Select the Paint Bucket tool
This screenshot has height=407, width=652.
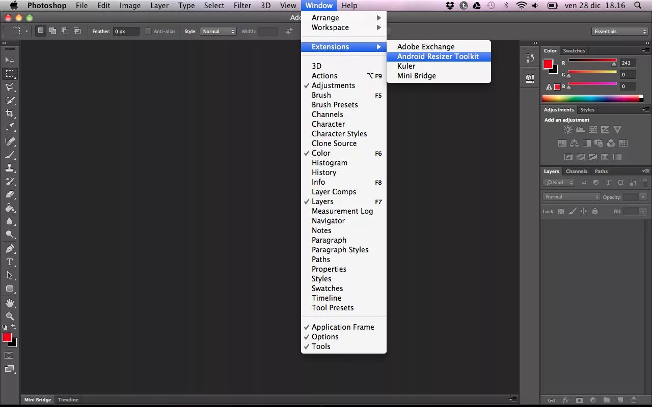(10, 208)
